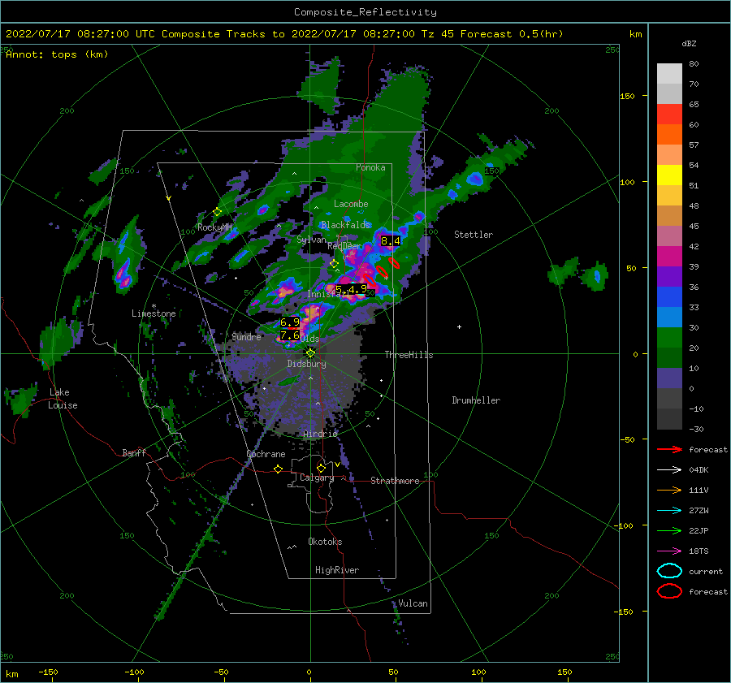Viewport: 731px width, 683px height.
Task: Select the green 22JP arrow legend symbol
Action: (x=669, y=530)
